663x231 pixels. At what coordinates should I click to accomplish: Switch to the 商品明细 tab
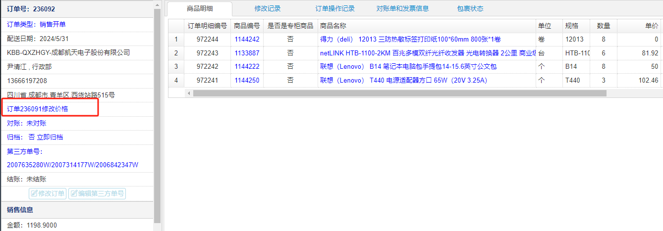point(199,8)
